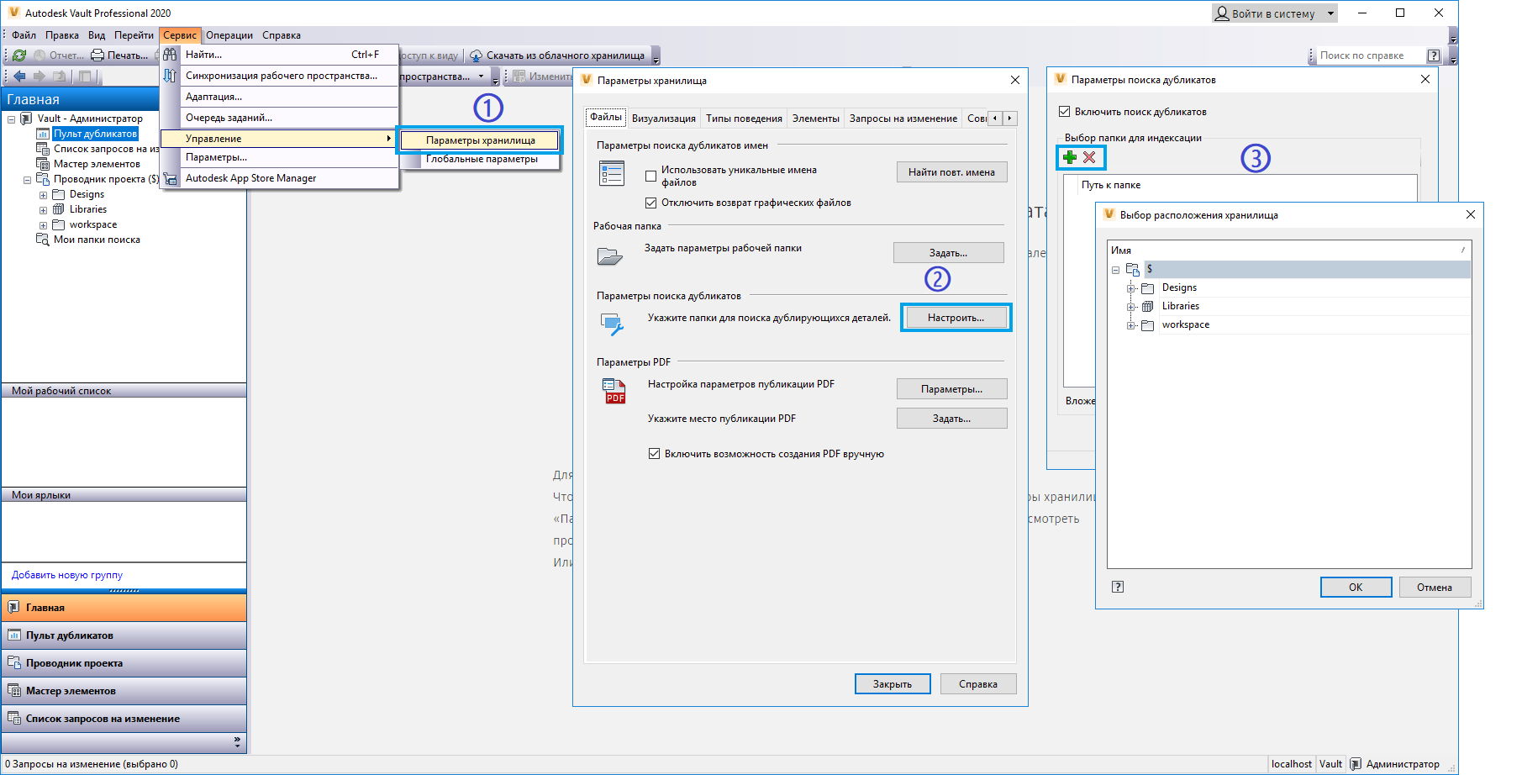Switch to the Визуализация tab
The image size is (1522, 775).
tap(664, 119)
